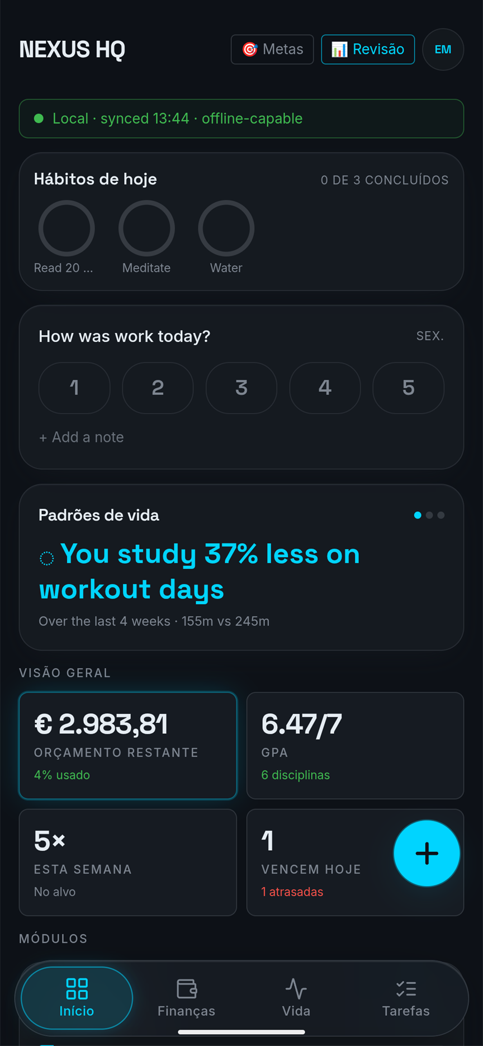
Task: Select rating 3 for work today
Action: click(x=241, y=388)
